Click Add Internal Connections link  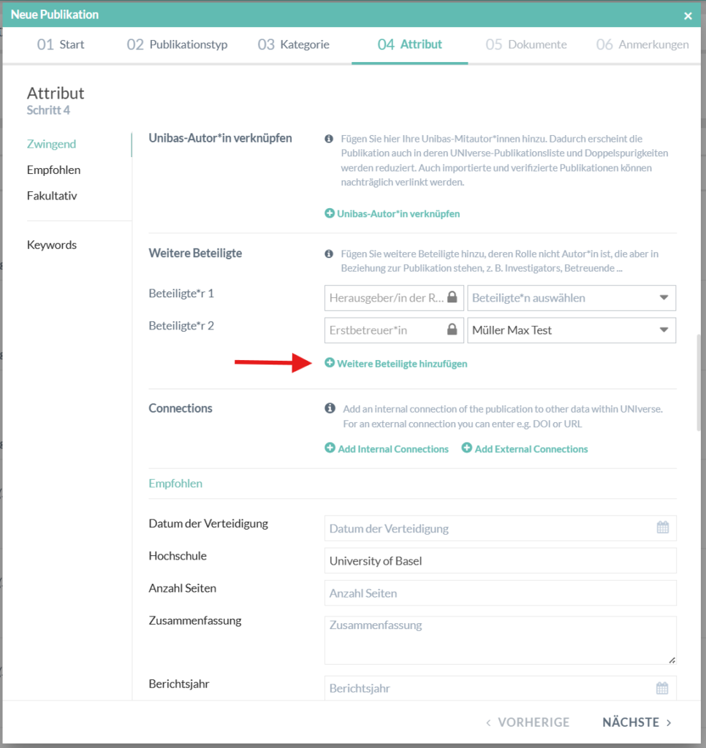(387, 449)
